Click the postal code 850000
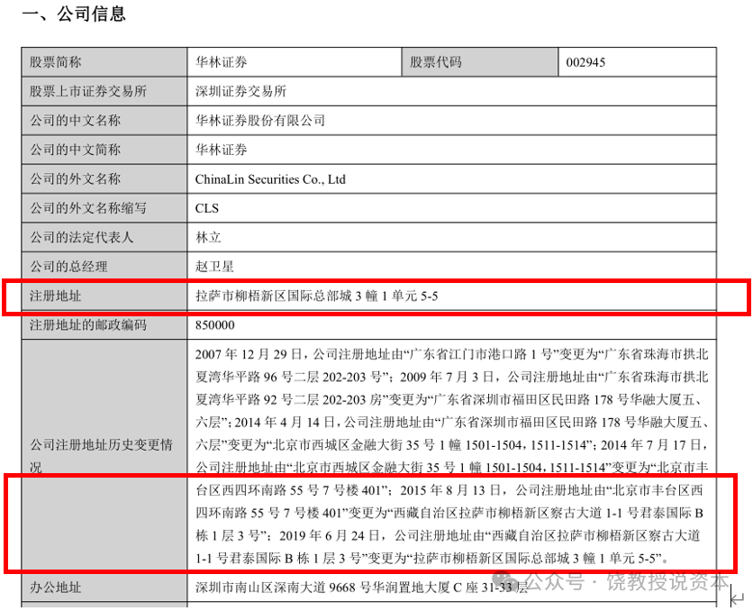The width and height of the screenshot is (753, 611). tap(214, 325)
